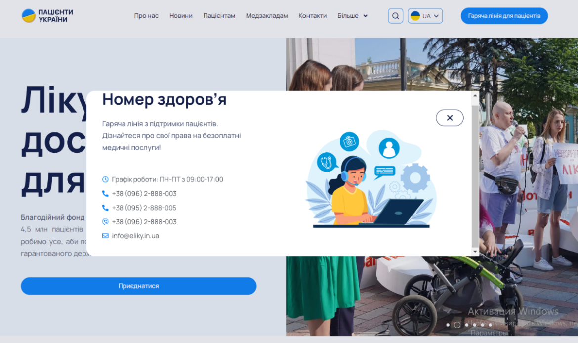The height and width of the screenshot is (343, 578).
Task: Open the Пацієнтам menu item
Action: pyautogui.click(x=219, y=16)
